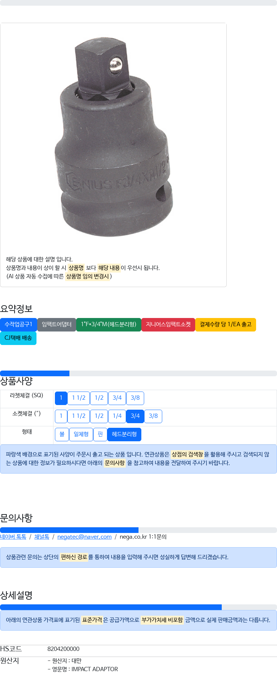Screen dimensions: 277x674
Task: Click the 결제수량 당 1/EA 출고 yellow tag
Action: click(x=226, y=324)
